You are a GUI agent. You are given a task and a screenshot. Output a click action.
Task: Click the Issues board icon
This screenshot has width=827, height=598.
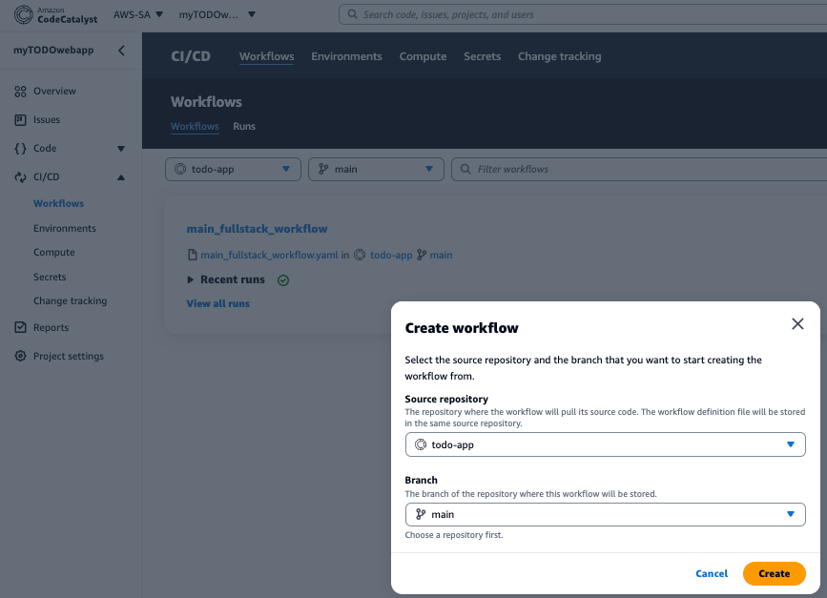click(20, 120)
